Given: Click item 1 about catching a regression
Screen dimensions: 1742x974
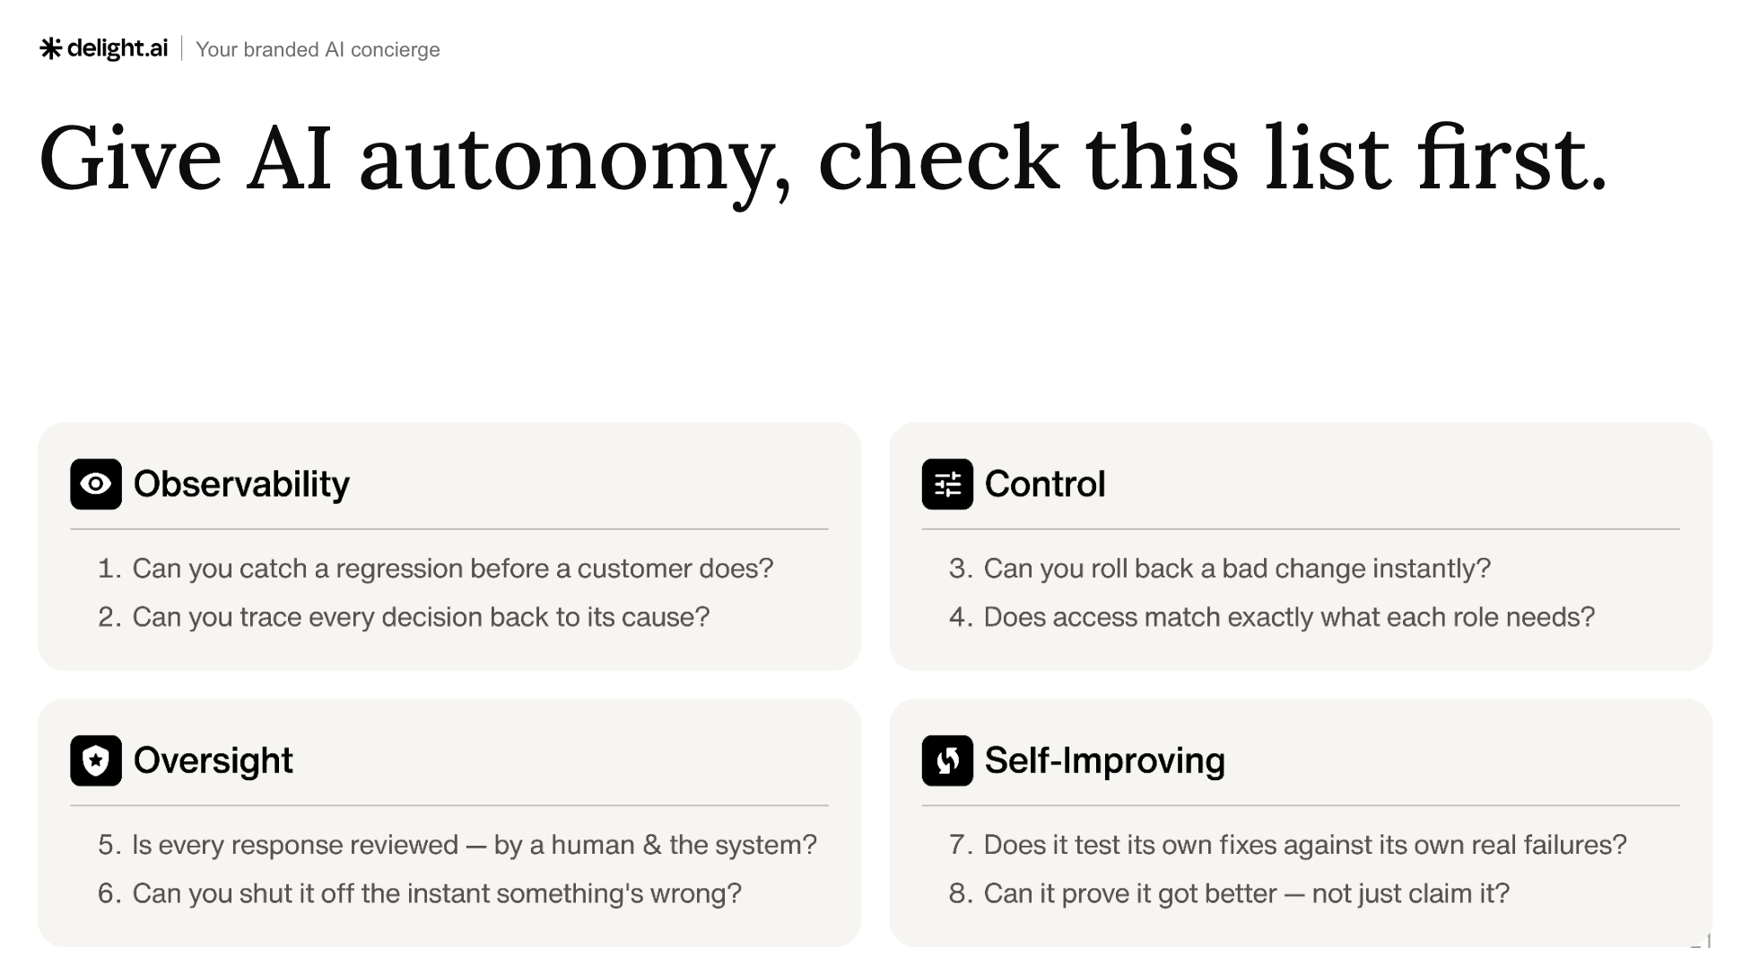Looking at the screenshot, I should tap(435, 569).
